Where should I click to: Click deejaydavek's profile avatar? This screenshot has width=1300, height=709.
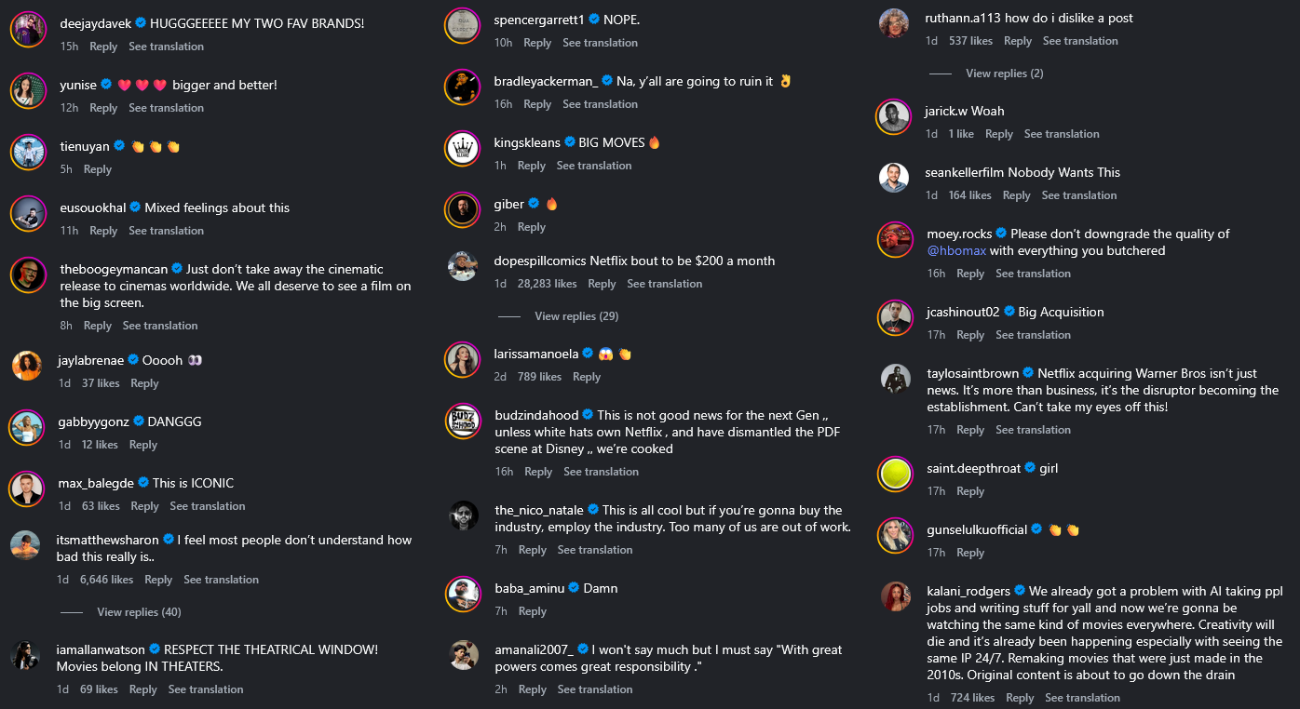tap(28, 29)
